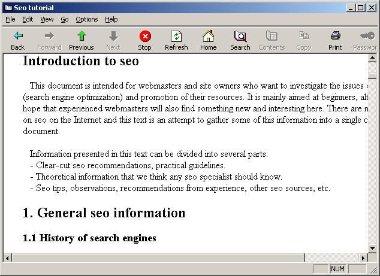
Task: Click the Password toolbar icon
Action: point(365,37)
